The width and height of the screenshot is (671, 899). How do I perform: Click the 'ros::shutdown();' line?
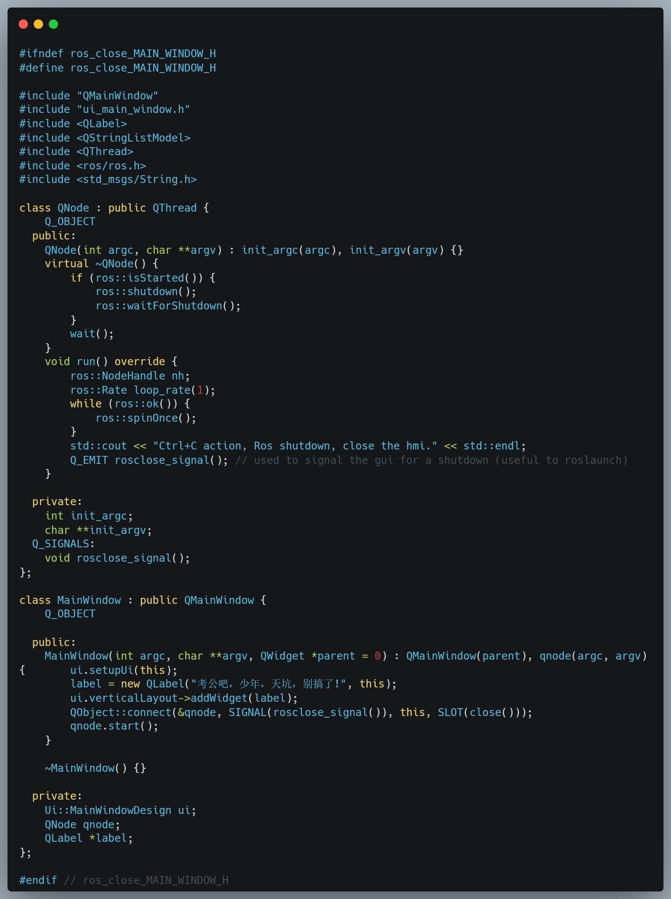pos(146,292)
